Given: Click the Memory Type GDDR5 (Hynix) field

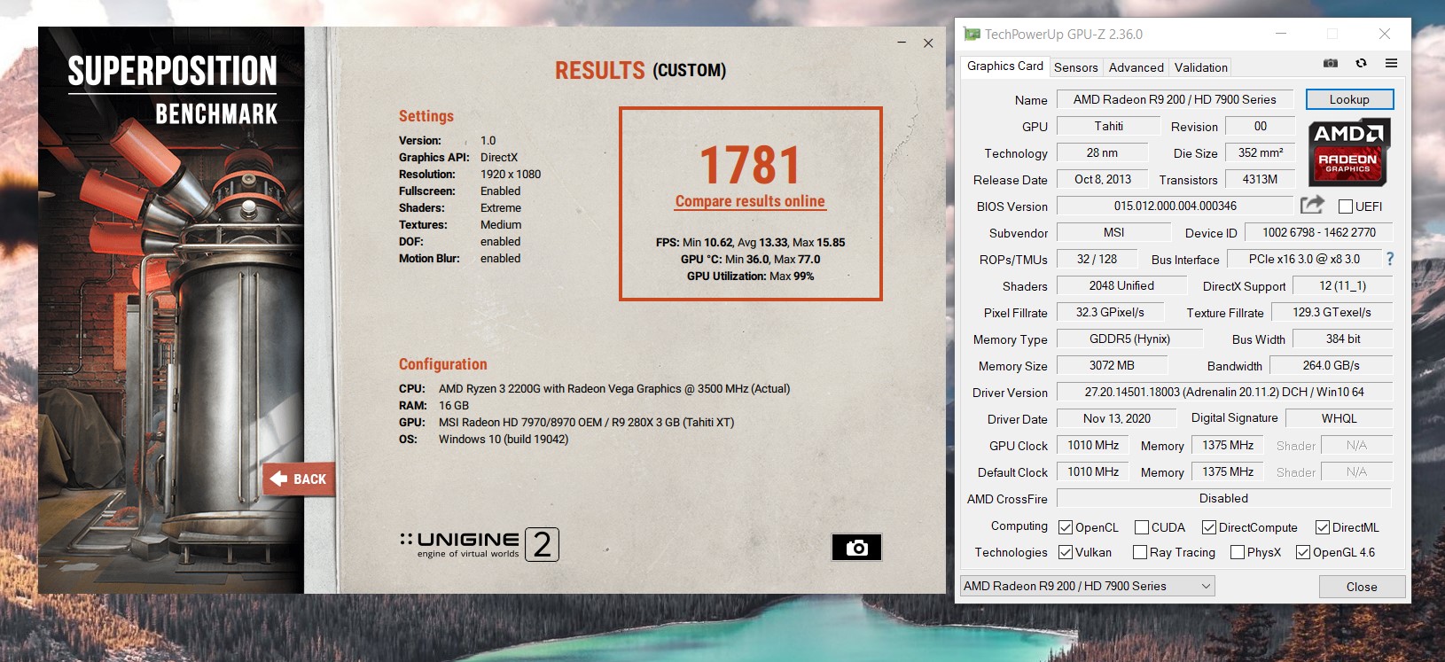Looking at the screenshot, I should [x=1129, y=339].
